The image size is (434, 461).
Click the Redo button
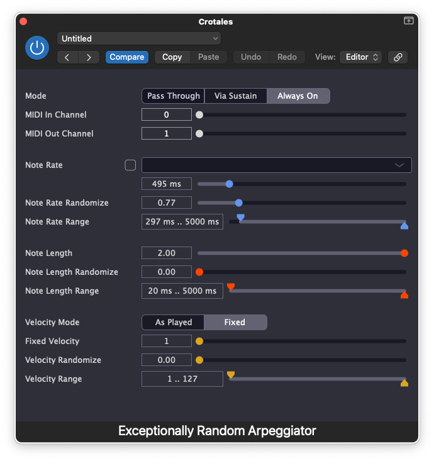(x=287, y=57)
